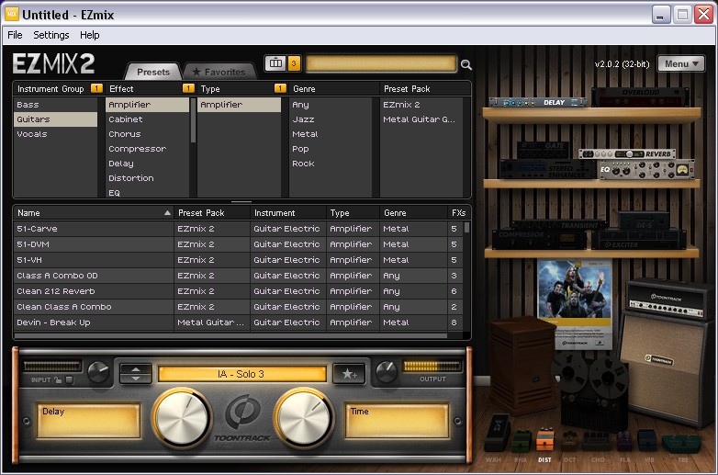Click the Time control knob

point(304,418)
